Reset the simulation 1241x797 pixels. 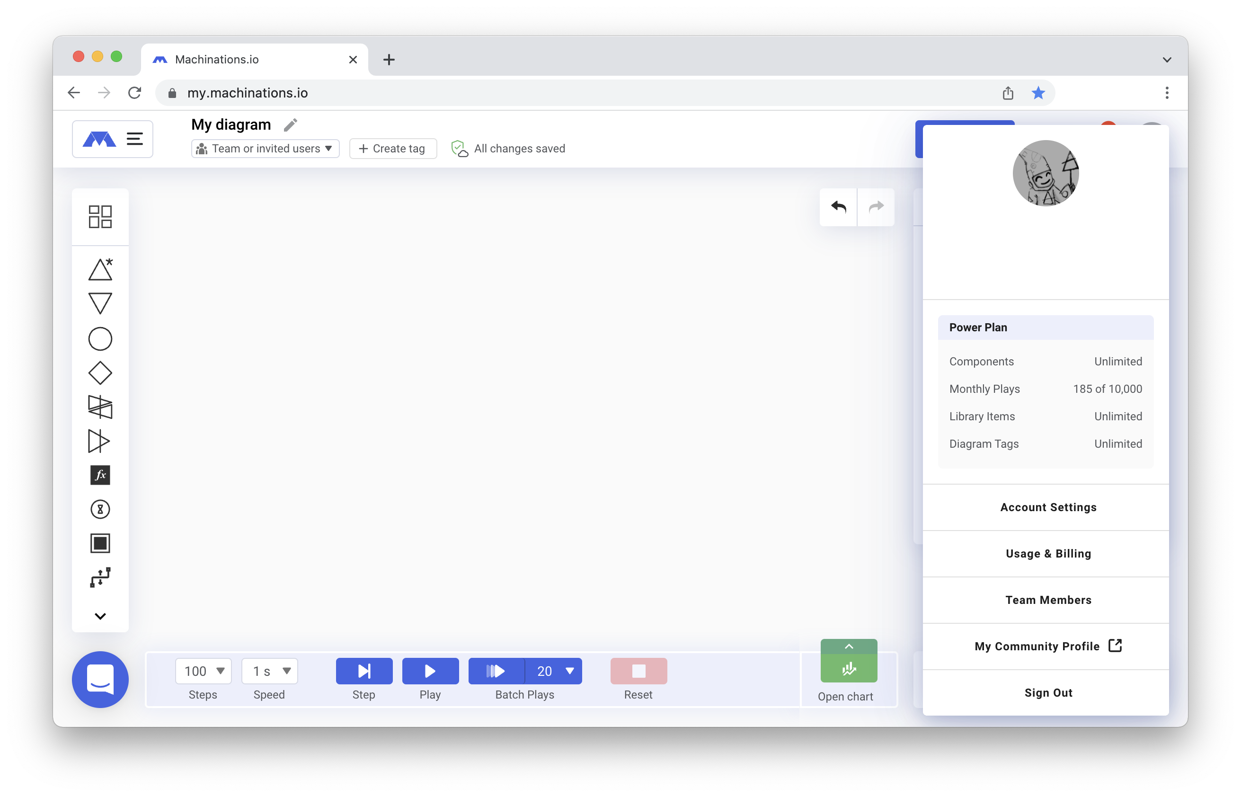[x=638, y=671]
